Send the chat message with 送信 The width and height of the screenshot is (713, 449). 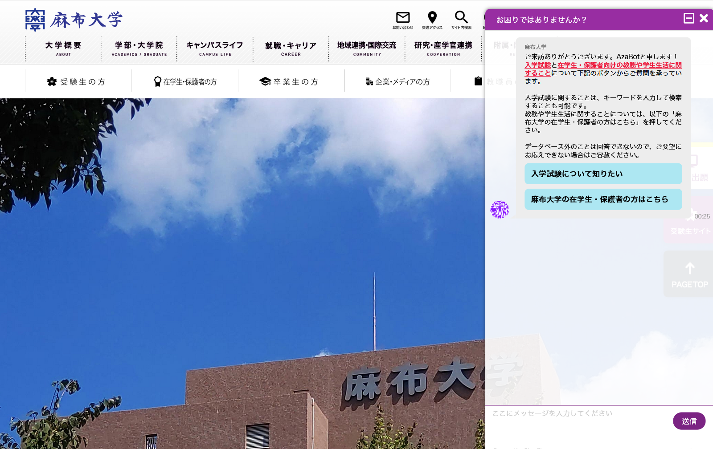click(689, 421)
